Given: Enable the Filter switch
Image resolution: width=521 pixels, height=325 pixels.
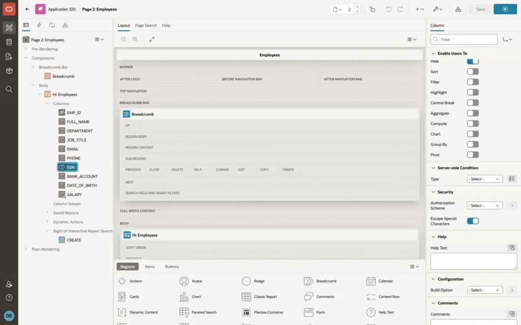Looking at the screenshot, I should [x=473, y=82].
